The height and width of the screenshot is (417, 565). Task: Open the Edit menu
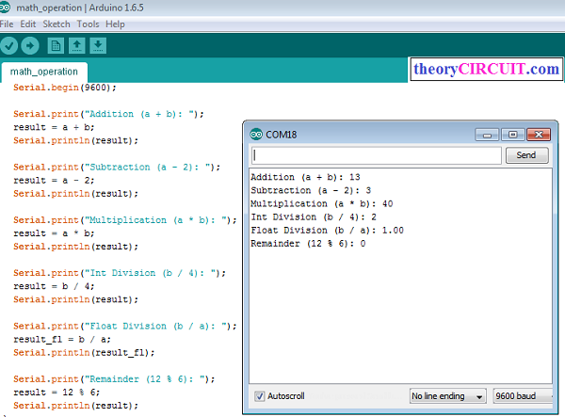[27, 24]
